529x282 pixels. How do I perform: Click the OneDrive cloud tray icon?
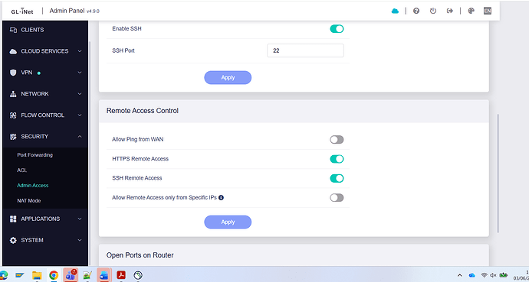coord(472,275)
